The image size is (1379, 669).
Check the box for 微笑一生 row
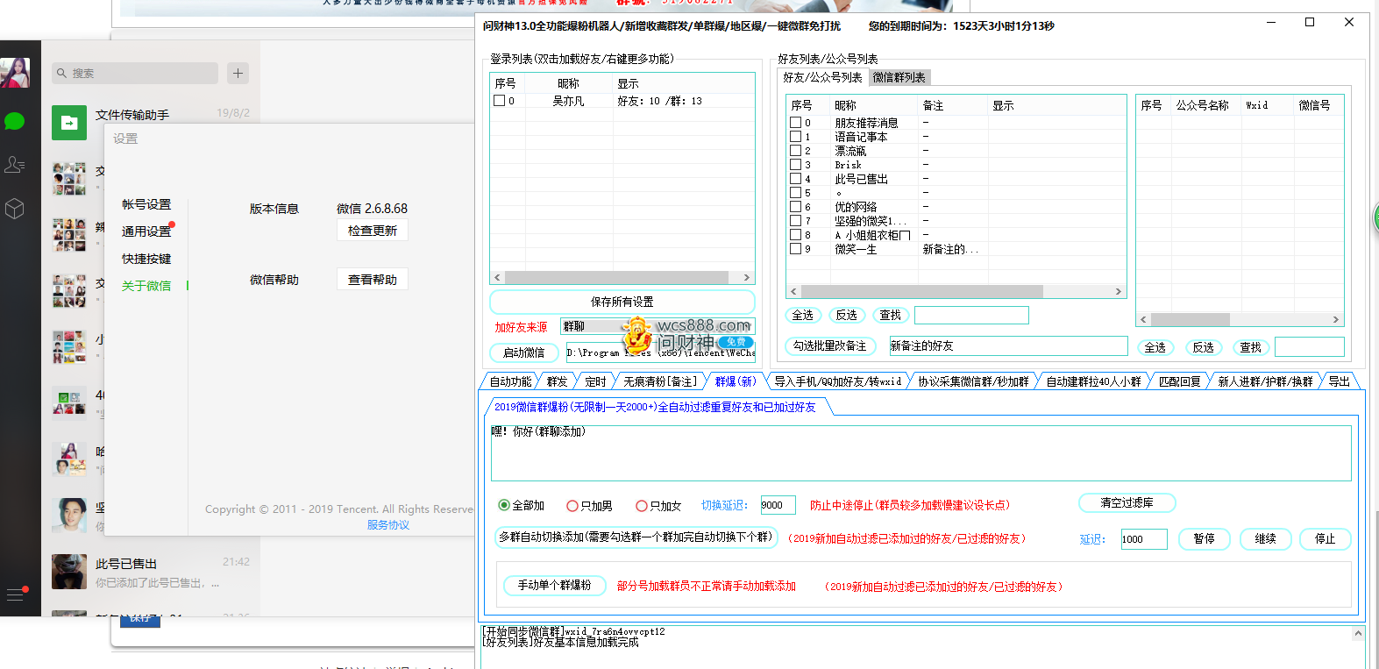pos(795,249)
